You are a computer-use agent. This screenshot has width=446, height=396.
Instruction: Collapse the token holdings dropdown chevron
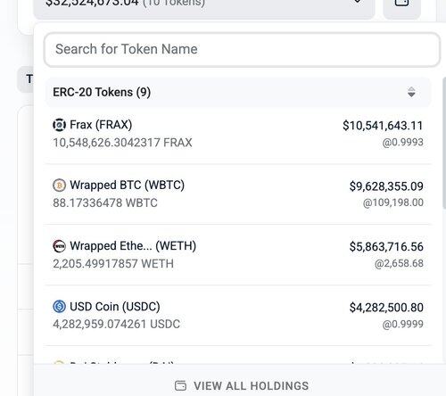pos(358,3)
